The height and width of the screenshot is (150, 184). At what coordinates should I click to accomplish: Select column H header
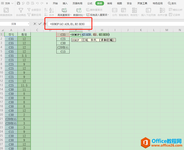(x=102, y=30)
